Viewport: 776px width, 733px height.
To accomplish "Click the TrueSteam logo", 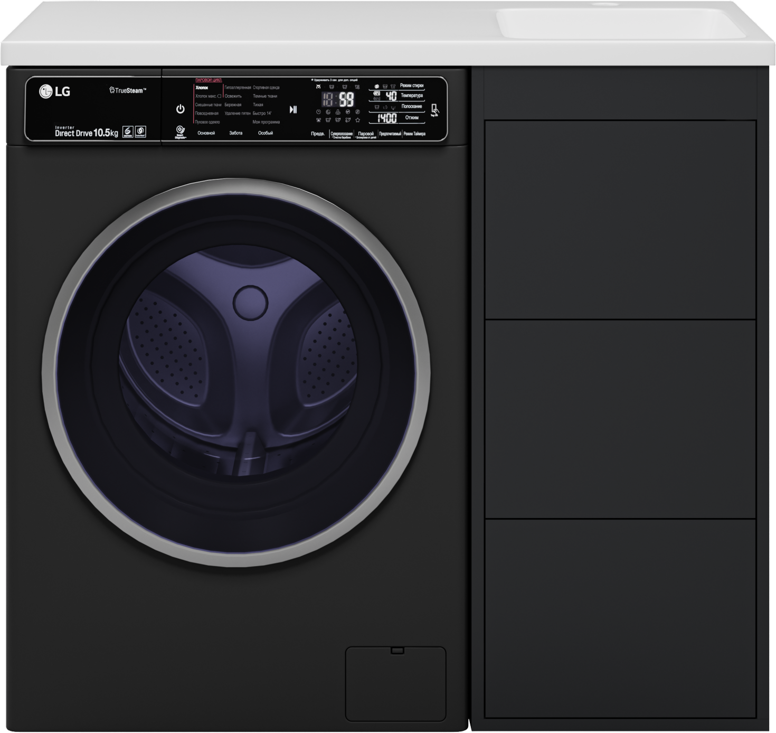I will click(128, 90).
